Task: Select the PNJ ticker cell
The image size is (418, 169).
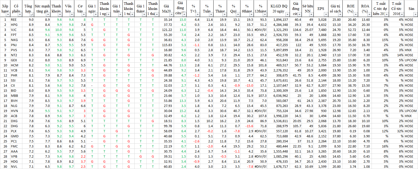Action: click(x=16, y=45)
